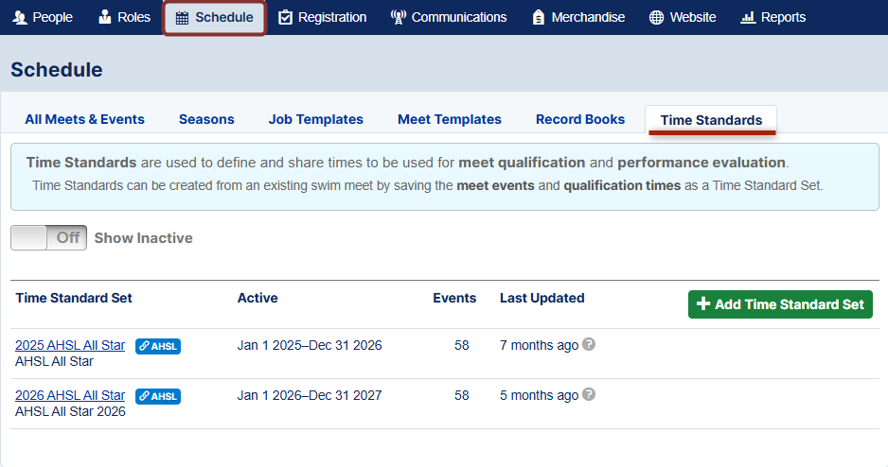Switch to the Seasons tab

pyautogui.click(x=206, y=119)
